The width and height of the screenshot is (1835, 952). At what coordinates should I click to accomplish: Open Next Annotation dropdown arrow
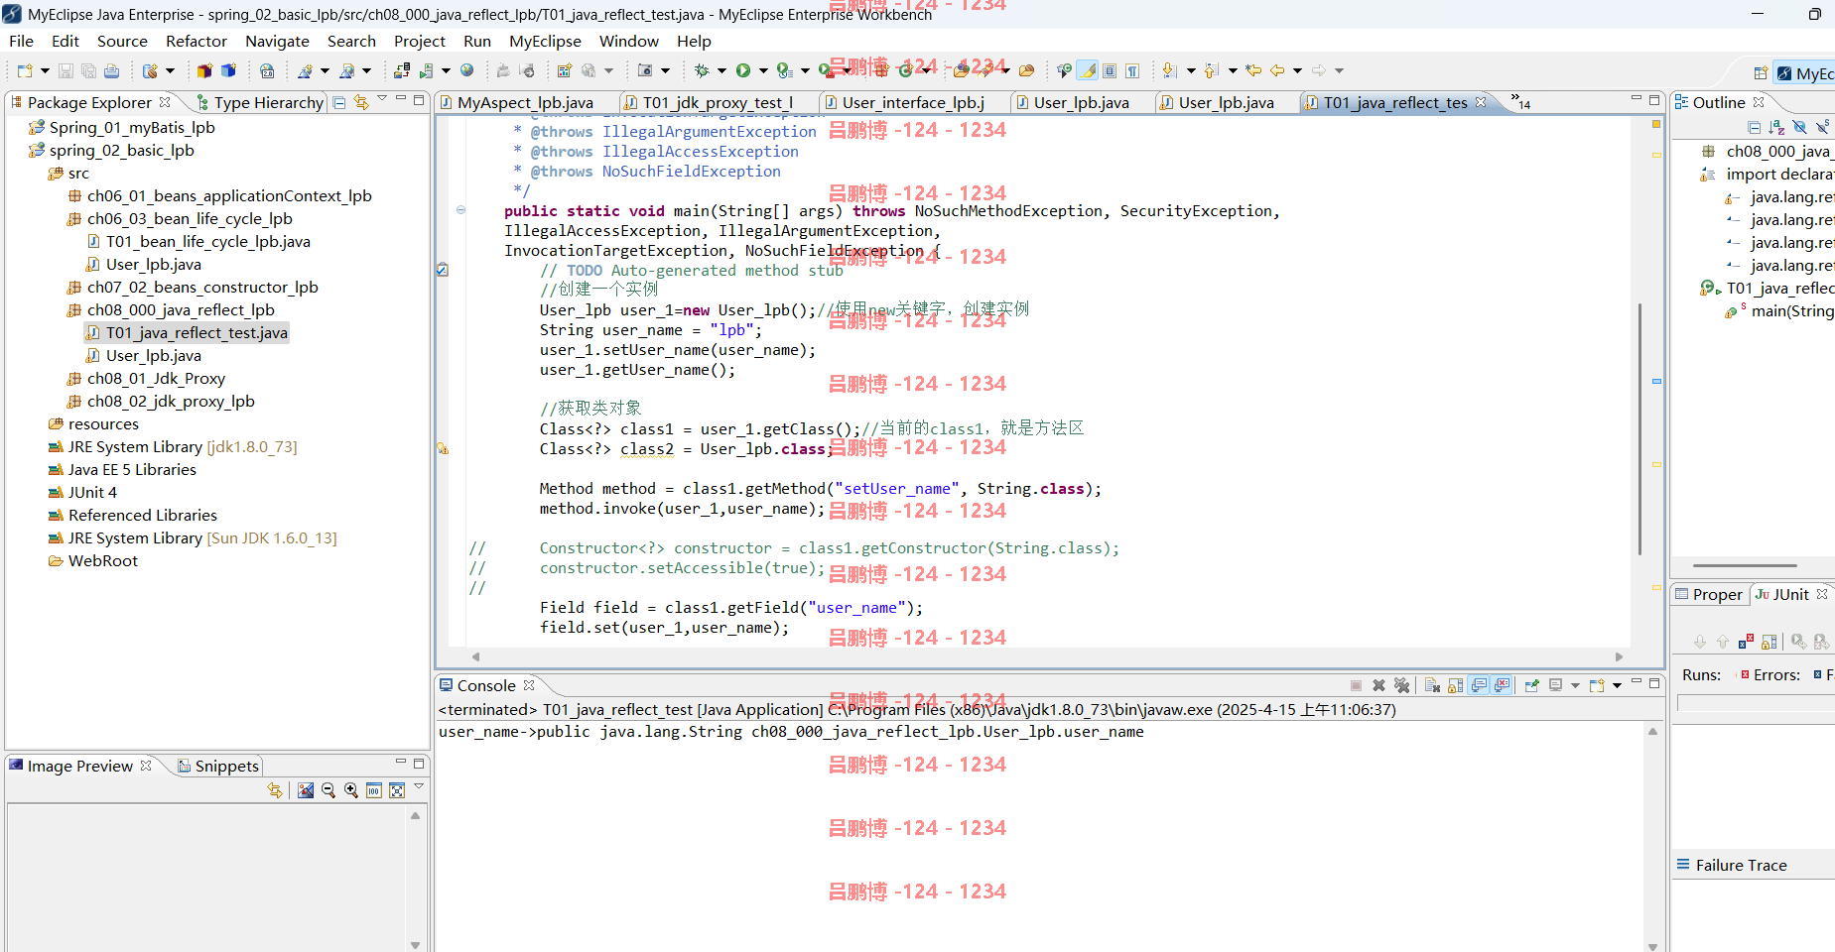(x=1191, y=70)
